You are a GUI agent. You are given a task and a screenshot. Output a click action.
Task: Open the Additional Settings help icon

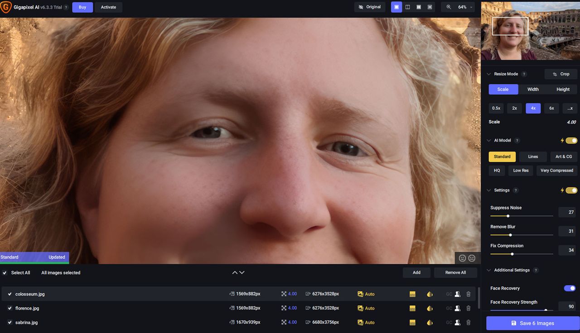point(536,270)
